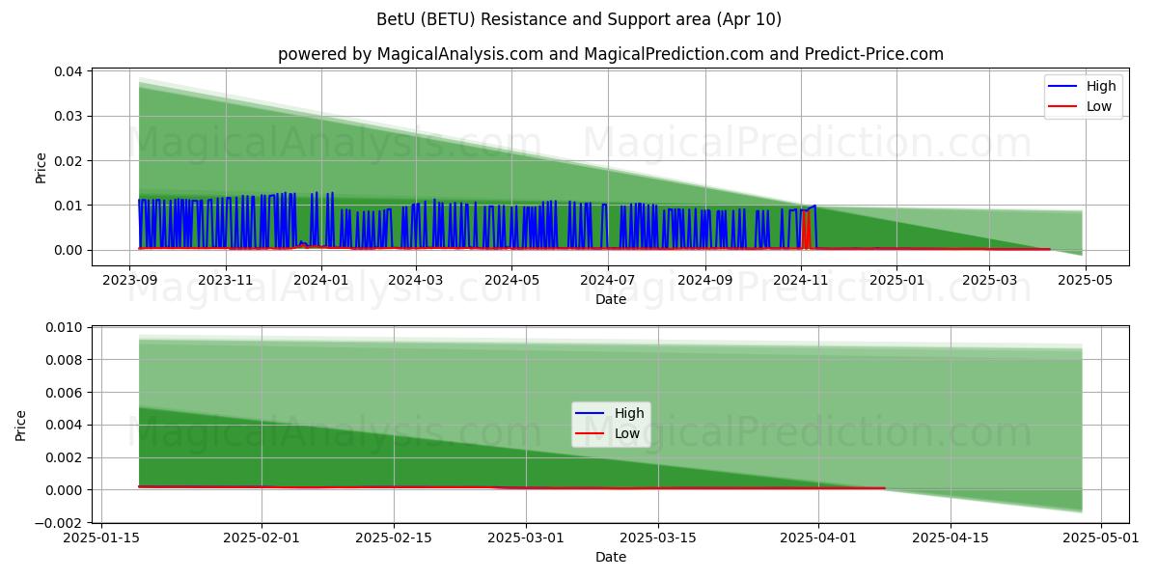Click the '2025-03-15' tick label on the bottom chart
Image resolution: width=1158 pixels, height=579 pixels.
pos(658,538)
